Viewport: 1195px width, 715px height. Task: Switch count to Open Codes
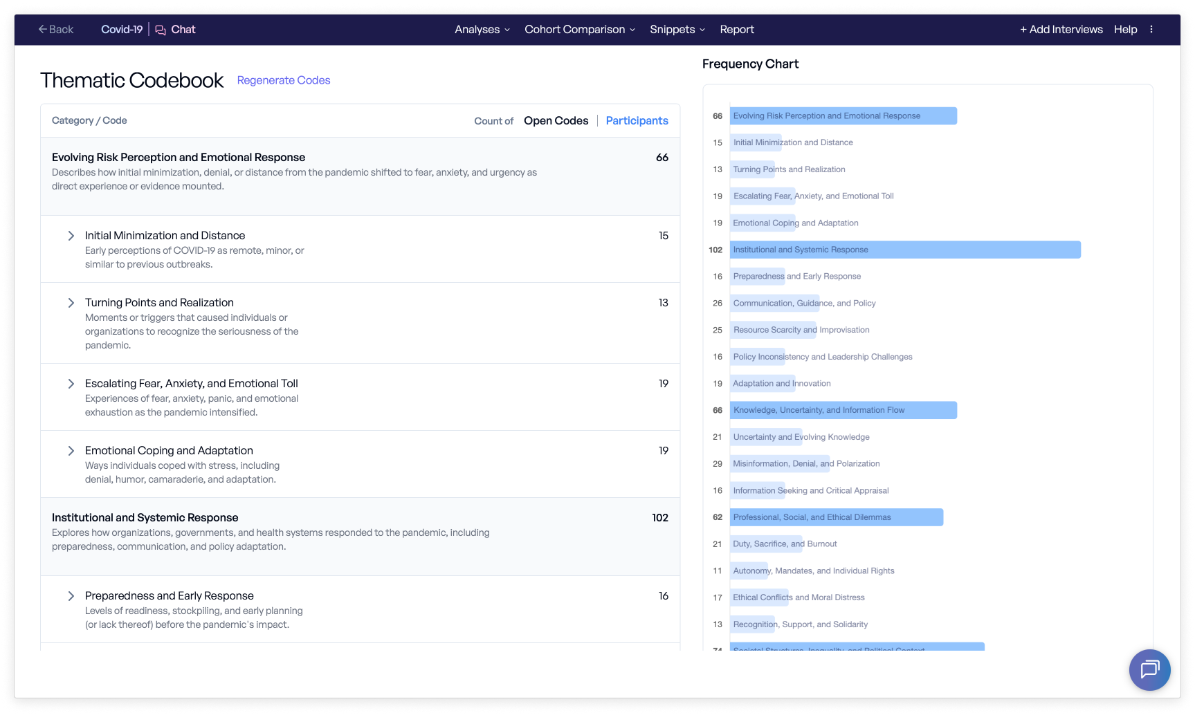[x=556, y=120]
